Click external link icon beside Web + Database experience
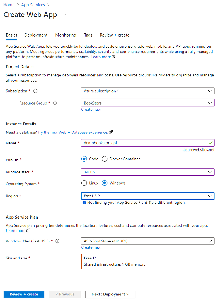Image resolution: width=223 pixels, height=301 pixels. 111,132
